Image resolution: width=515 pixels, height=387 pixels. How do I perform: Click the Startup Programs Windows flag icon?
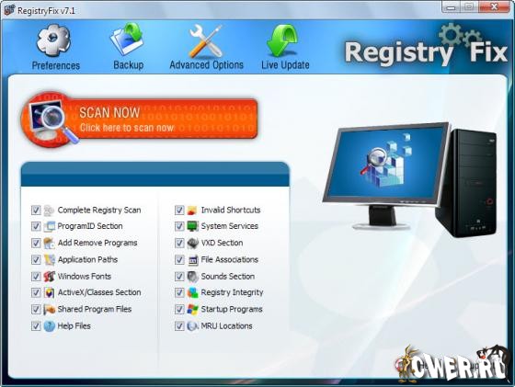[x=192, y=310]
